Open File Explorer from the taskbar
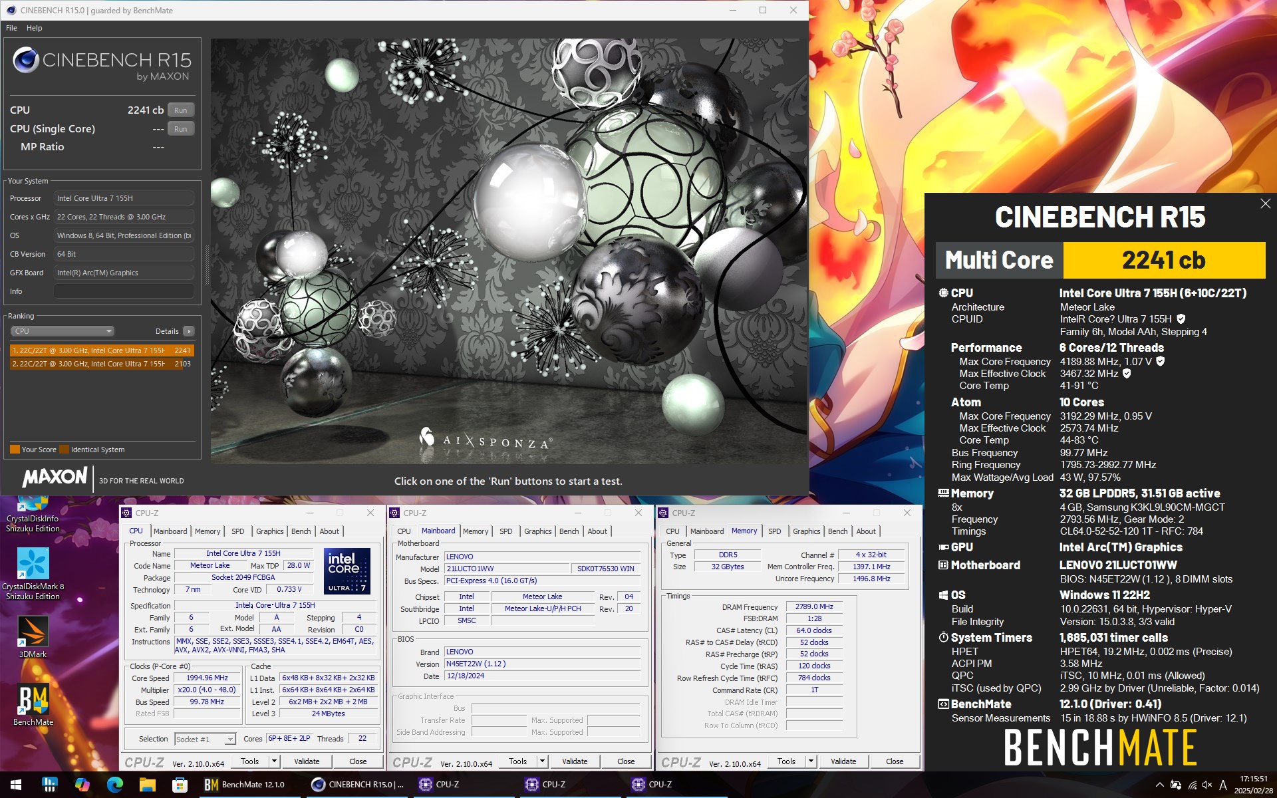 click(x=147, y=785)
